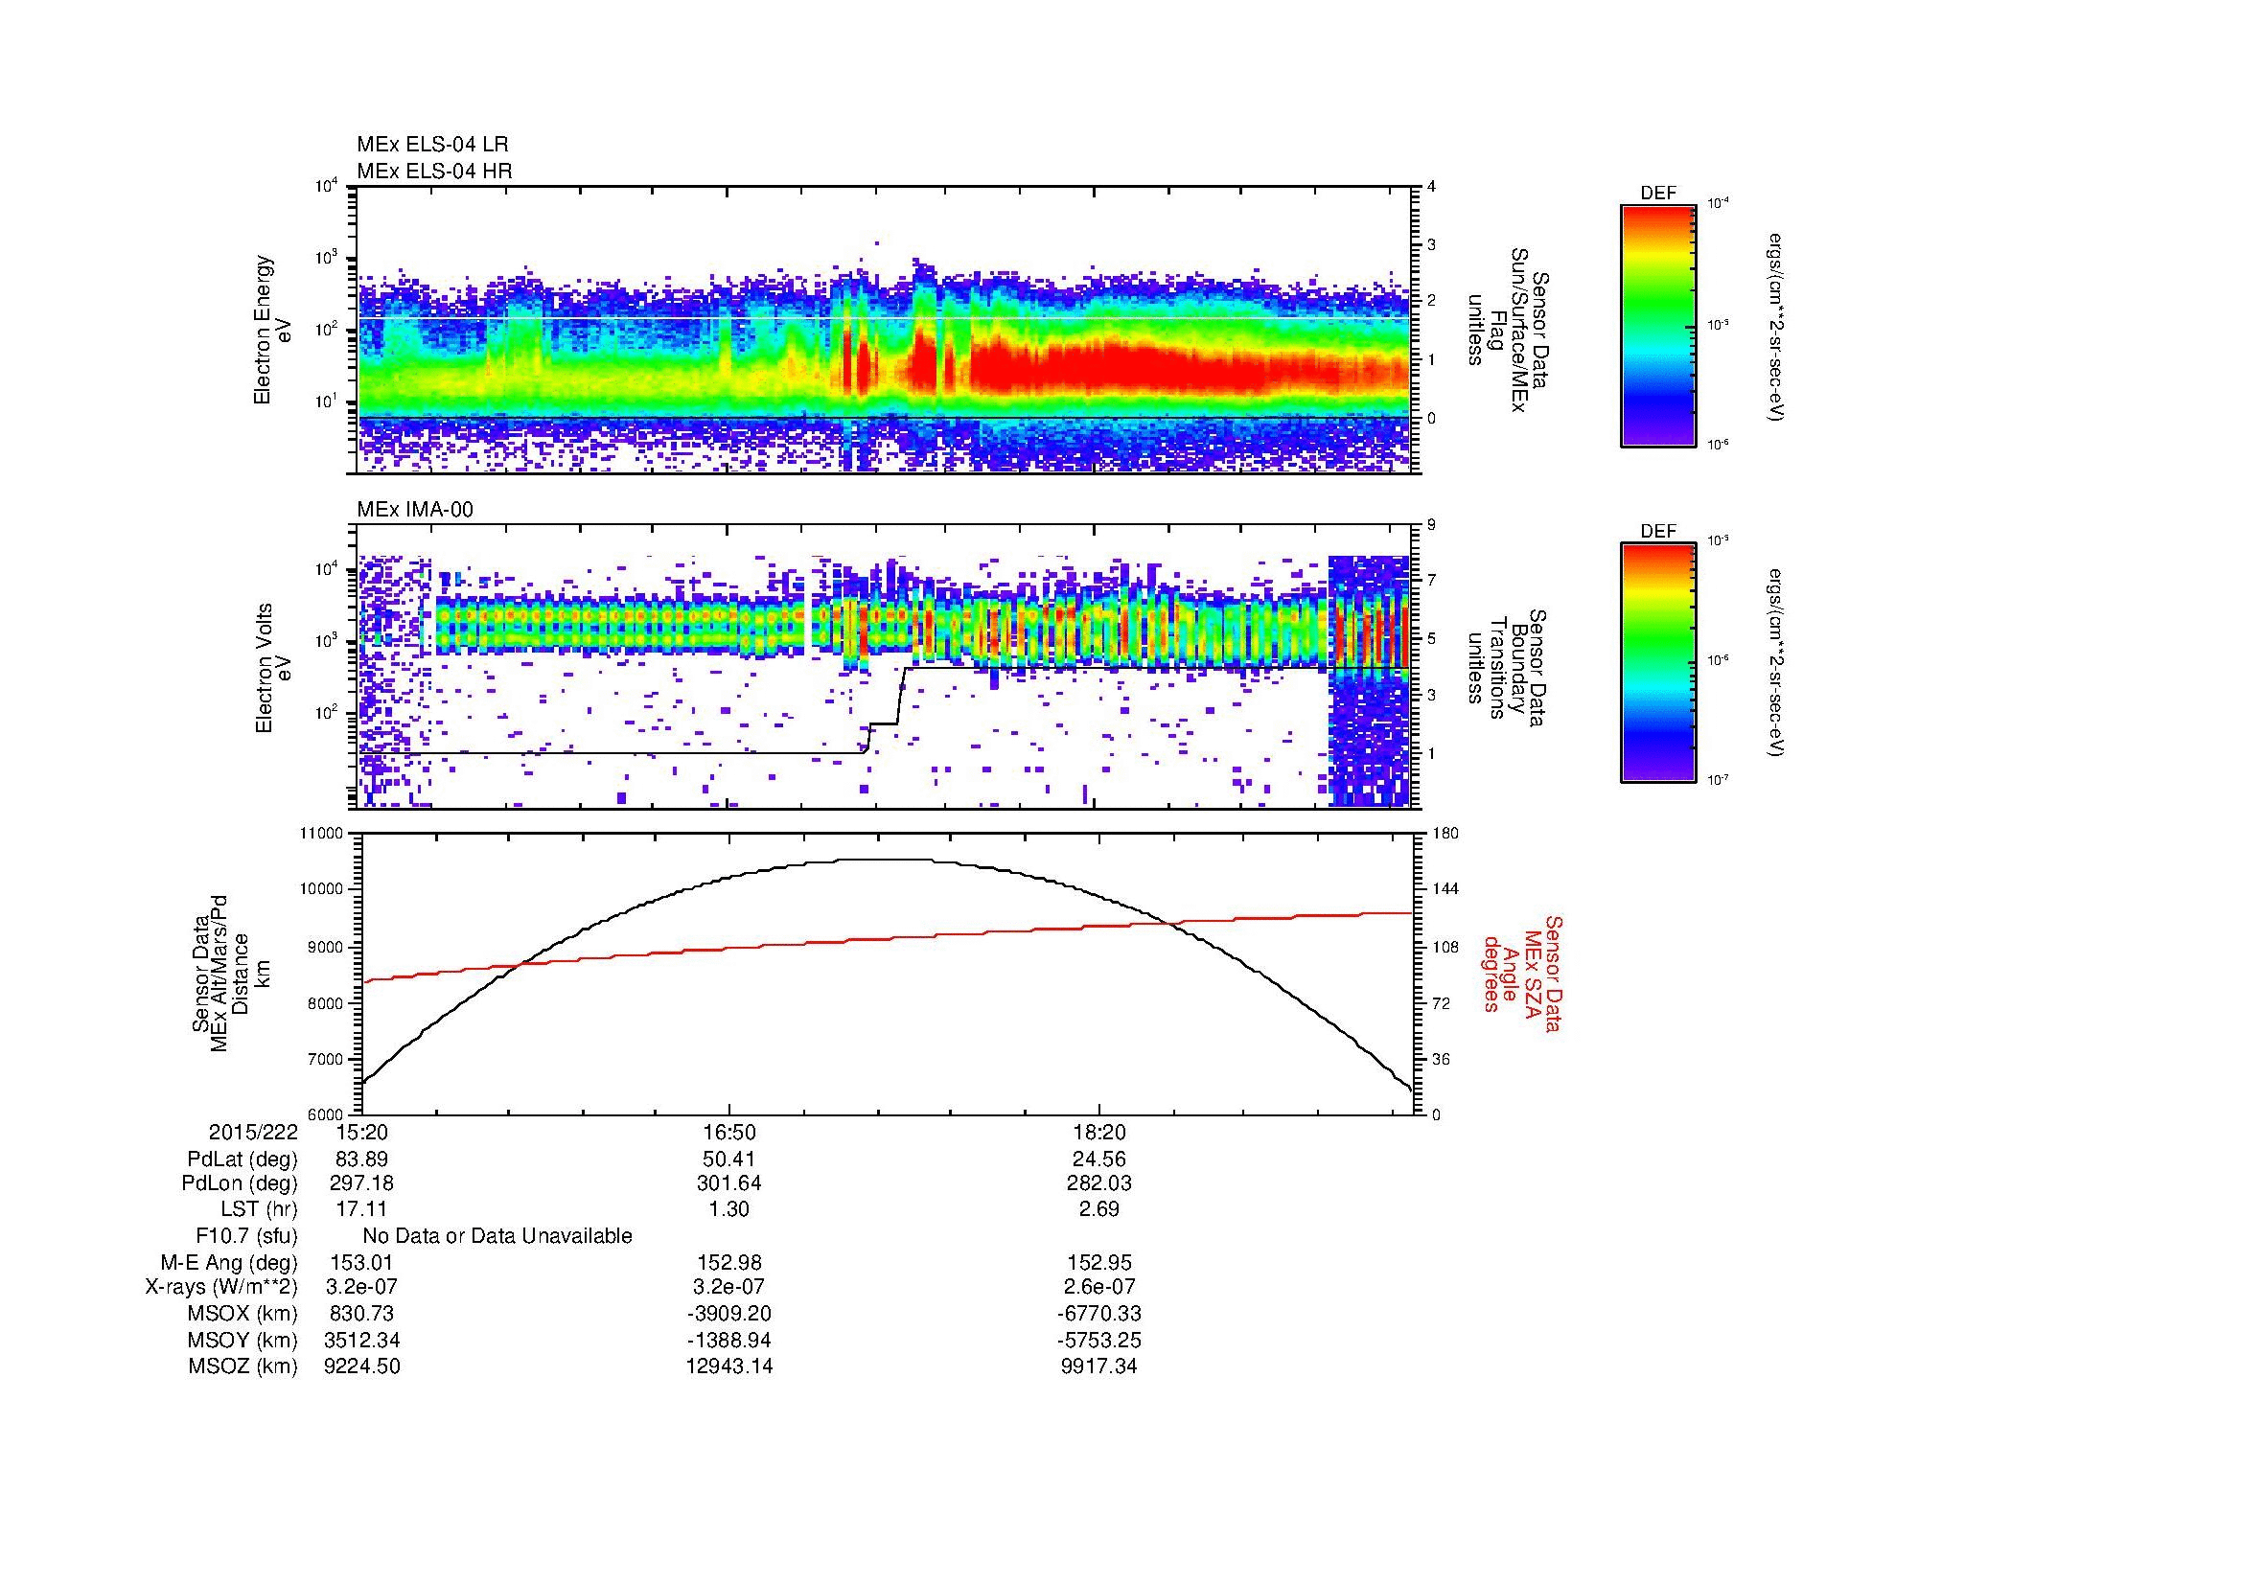Click MSOX value '-3909.20'

click(x=728, y=1314)
